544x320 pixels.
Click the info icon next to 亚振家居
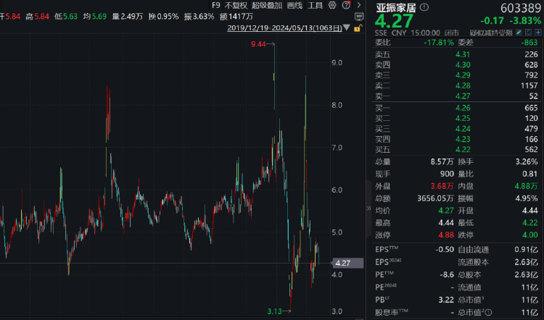[x=424, y=7]
